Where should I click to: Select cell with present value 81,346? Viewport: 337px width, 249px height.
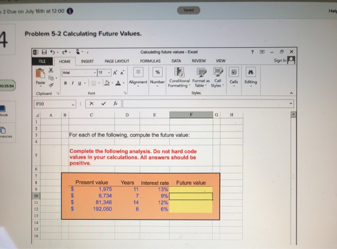coord(91,202)
